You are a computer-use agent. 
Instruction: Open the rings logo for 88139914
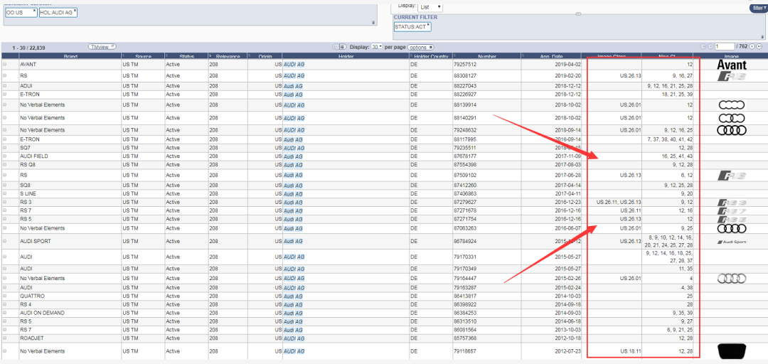732,105
